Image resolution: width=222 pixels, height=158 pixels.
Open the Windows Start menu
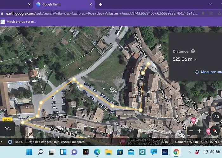coord(29,152)
